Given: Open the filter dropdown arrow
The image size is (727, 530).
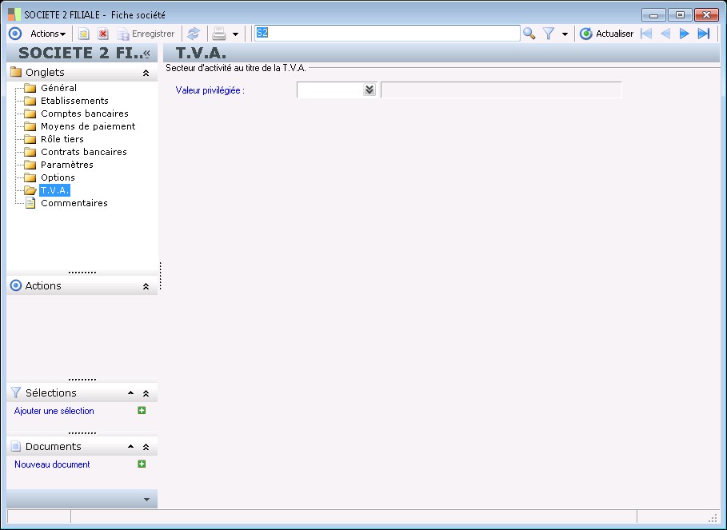Looking at the screenshot, I should coord(565,34).
